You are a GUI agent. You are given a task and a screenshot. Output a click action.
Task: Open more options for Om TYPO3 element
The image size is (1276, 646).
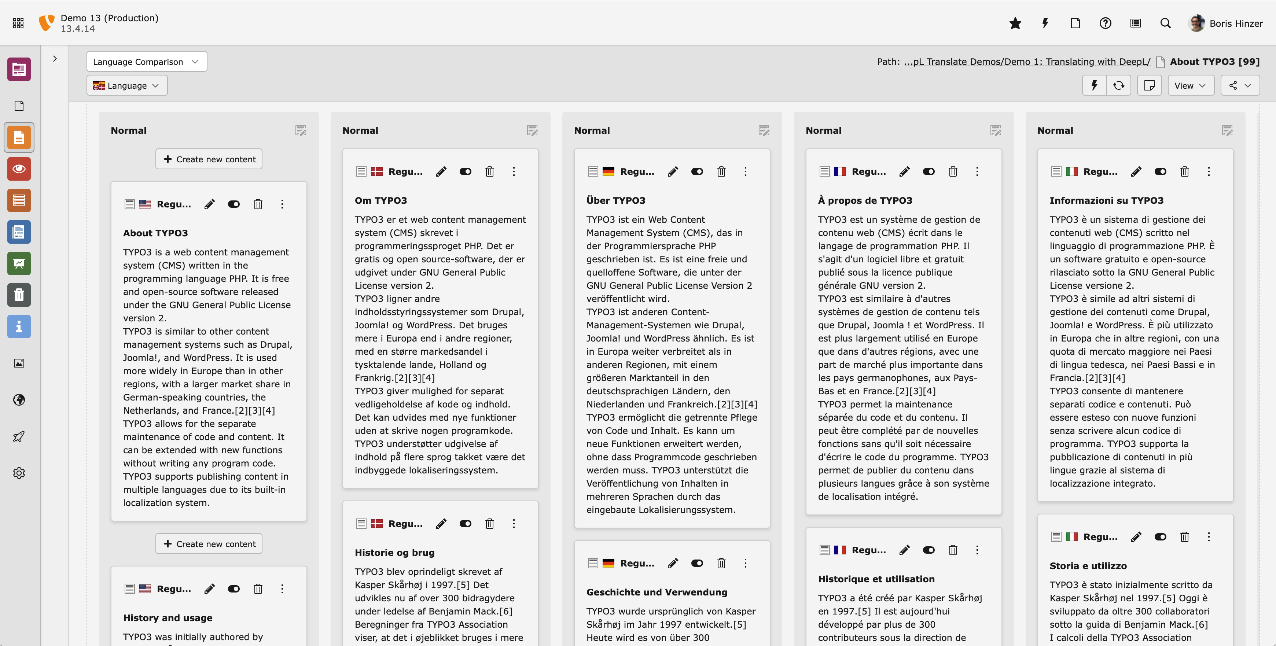(514, 171)
